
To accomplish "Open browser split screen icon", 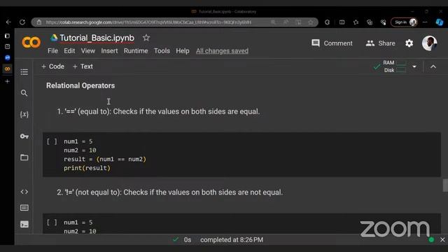I will 342,22.
